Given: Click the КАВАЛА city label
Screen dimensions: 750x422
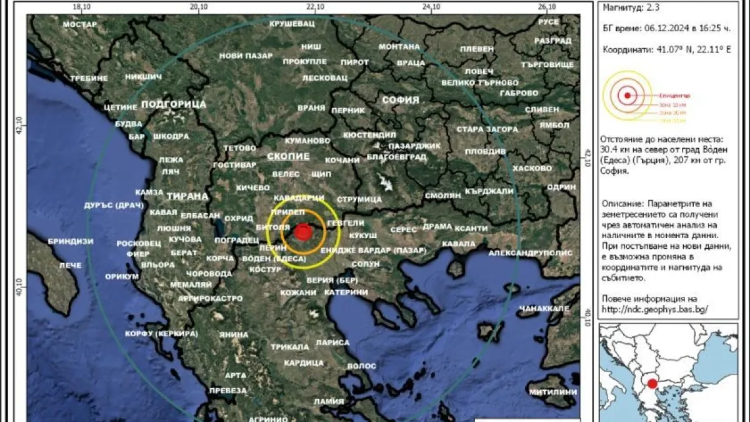Looking at the screenshot, I should click(458, 244).
